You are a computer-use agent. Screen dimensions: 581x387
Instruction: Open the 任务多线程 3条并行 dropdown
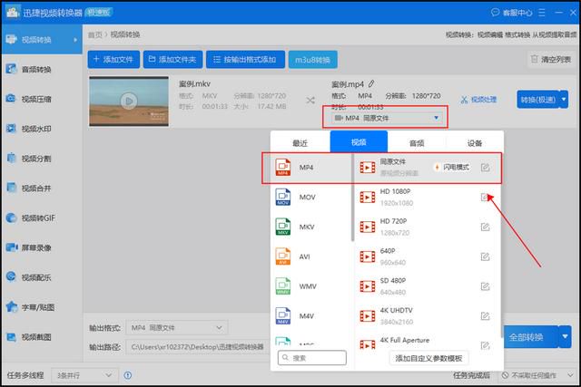84,375
